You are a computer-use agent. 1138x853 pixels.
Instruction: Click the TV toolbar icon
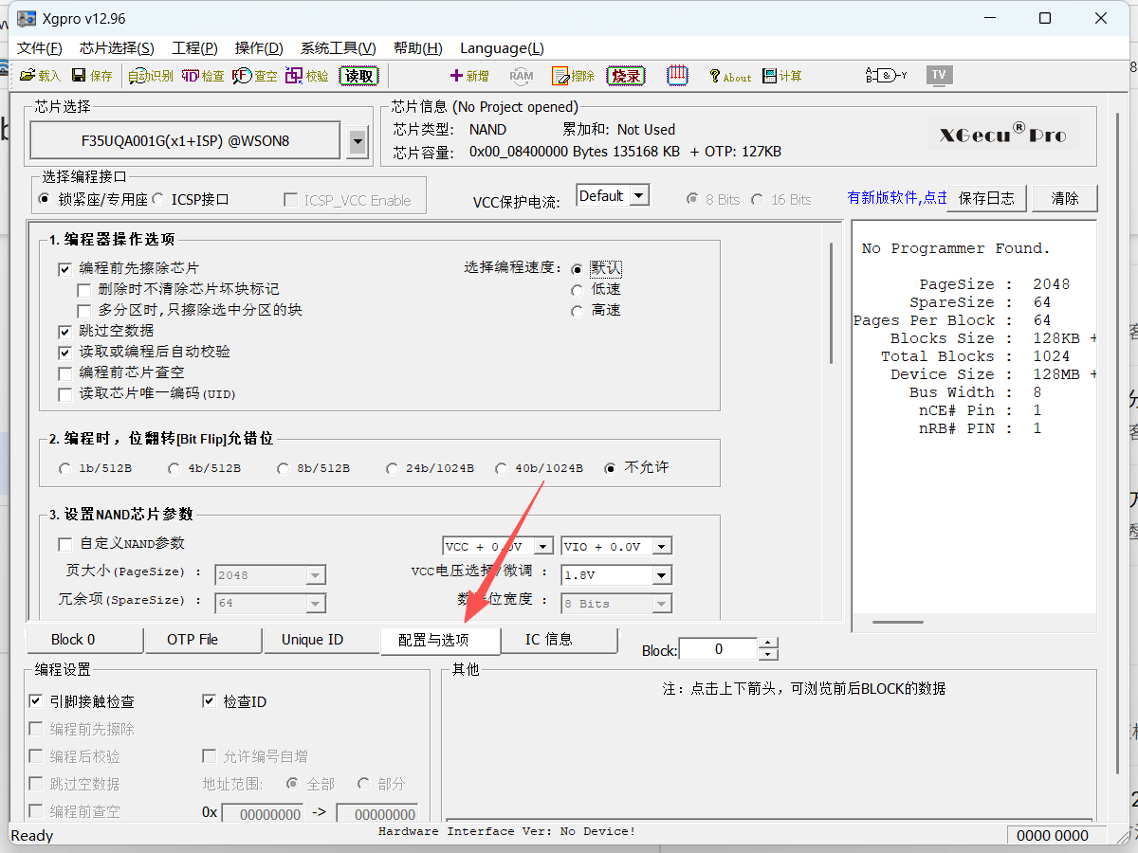pos(939,75)
